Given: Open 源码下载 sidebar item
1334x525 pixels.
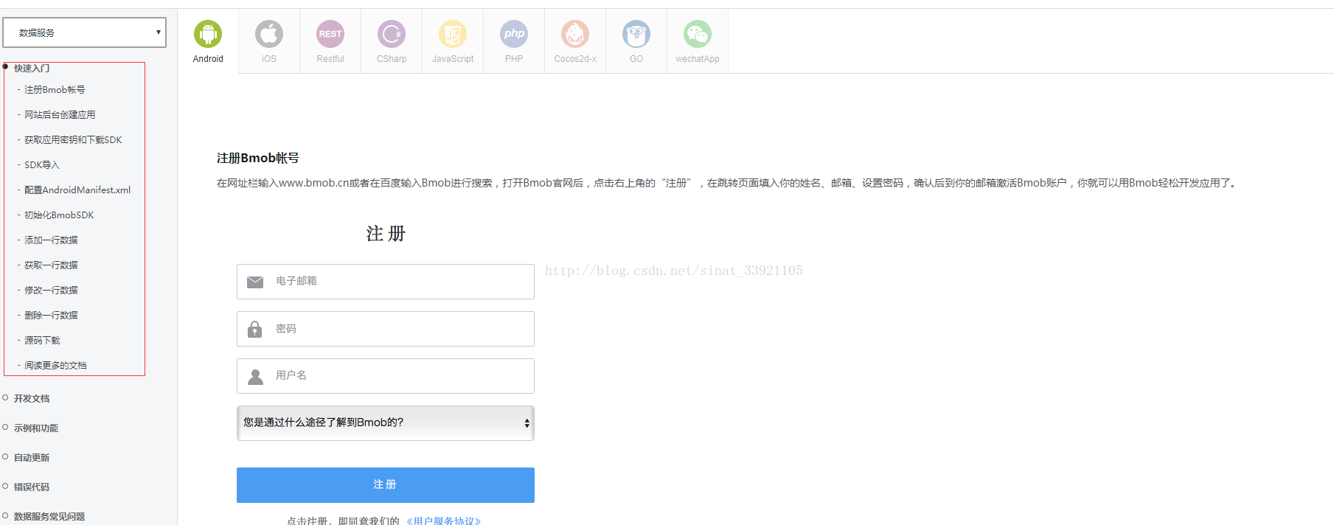Looking at the screenshot, I should click(x=42, y=341).
